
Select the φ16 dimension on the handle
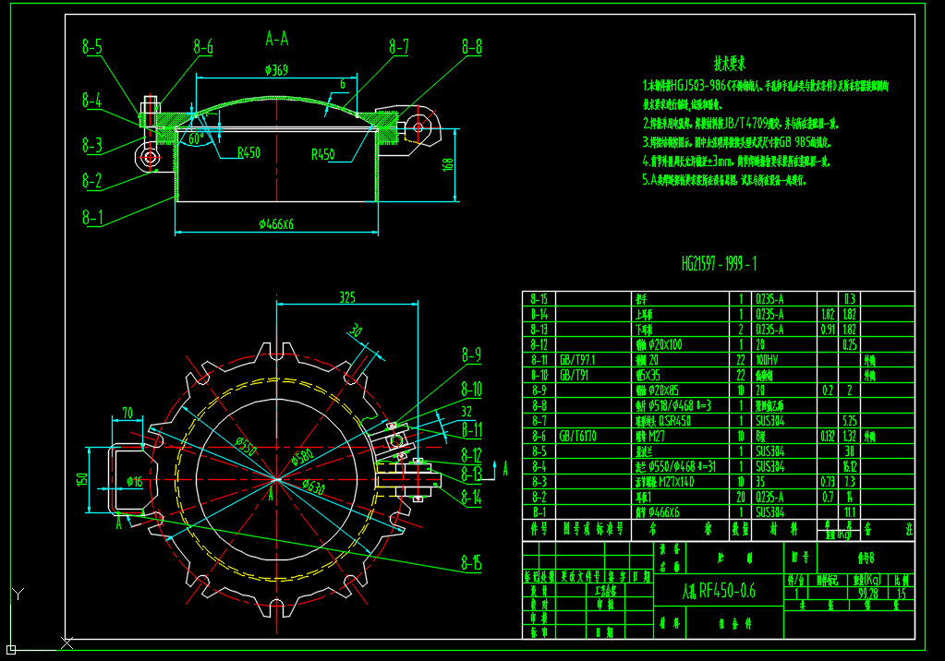[x=134, y=481]
